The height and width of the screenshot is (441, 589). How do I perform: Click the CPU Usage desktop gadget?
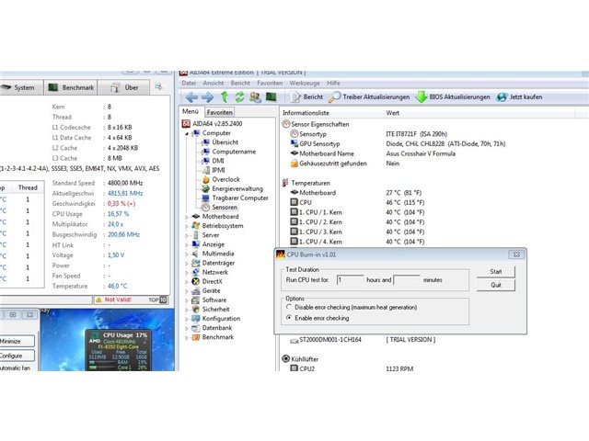click(119, 350)
